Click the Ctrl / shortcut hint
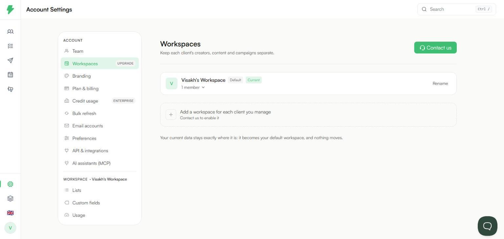504x239 pixels. tap(484, 9)
